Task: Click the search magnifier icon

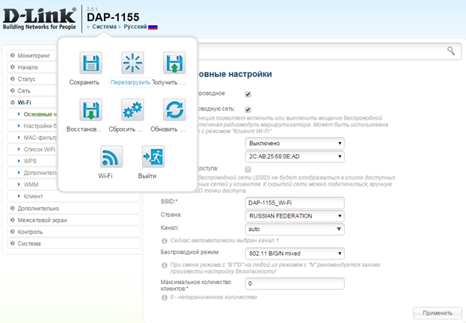Action: [450, 50]
